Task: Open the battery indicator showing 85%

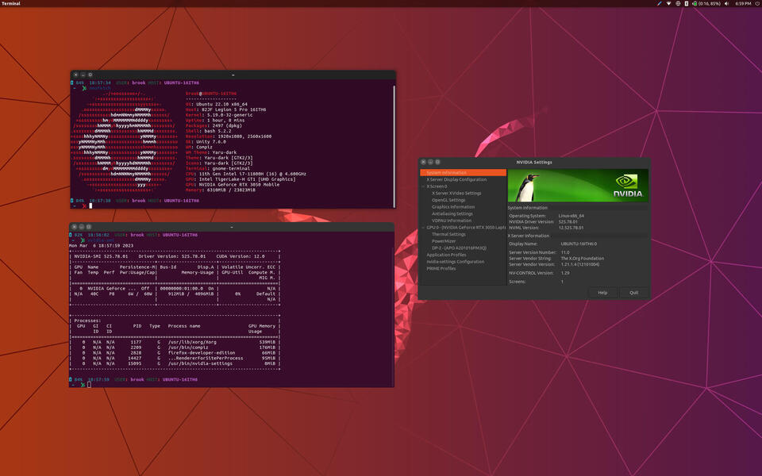Action: [x=706, y=3]
